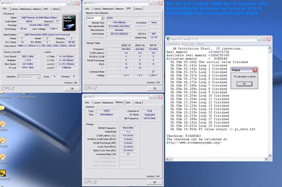Viewport: 282px width, 187px height.
Task: Open the Calculate menu in Super PI
Action: point(172,44)
